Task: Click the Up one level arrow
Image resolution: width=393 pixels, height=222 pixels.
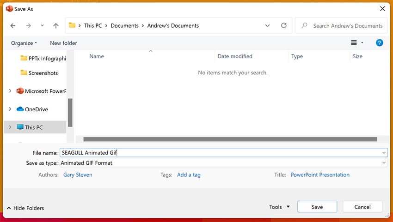Action: [x=56, y=26]
